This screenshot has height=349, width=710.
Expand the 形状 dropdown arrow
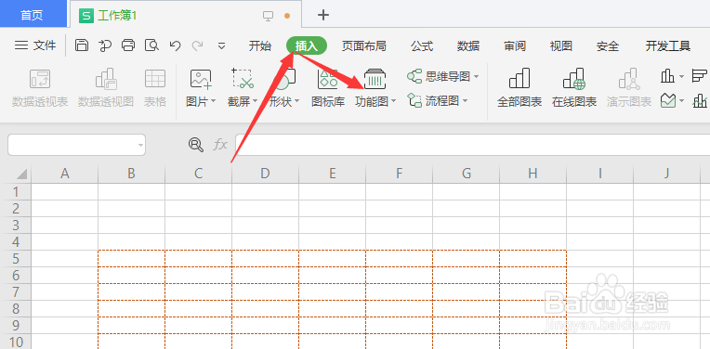tap(297, 102)
